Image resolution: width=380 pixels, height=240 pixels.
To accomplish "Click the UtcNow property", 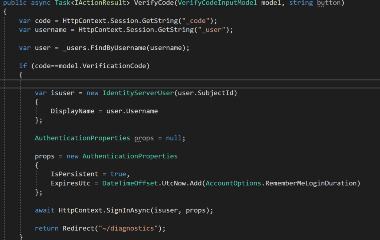I will click(174, 183).
